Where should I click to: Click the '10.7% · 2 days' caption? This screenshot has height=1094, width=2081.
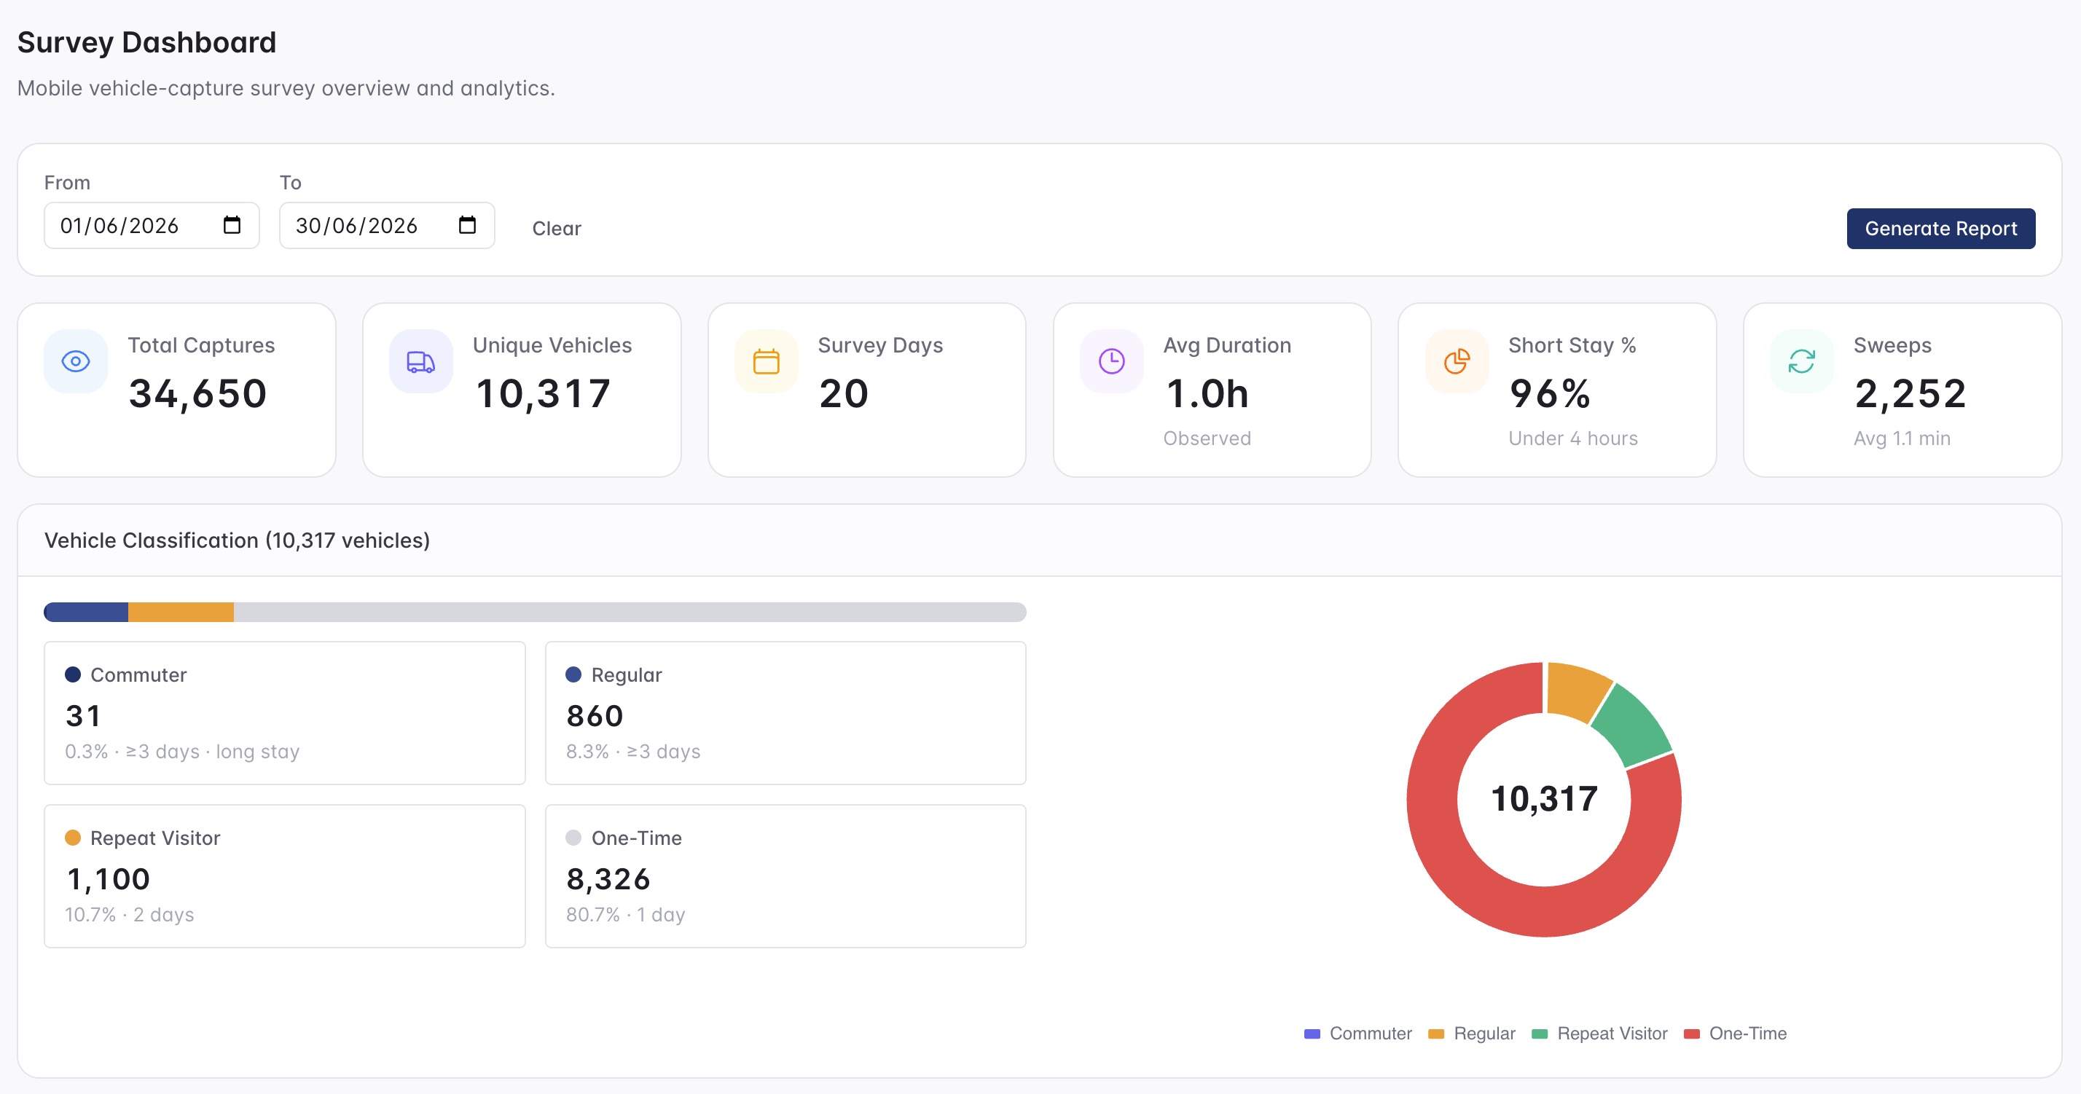pos(129,915)
